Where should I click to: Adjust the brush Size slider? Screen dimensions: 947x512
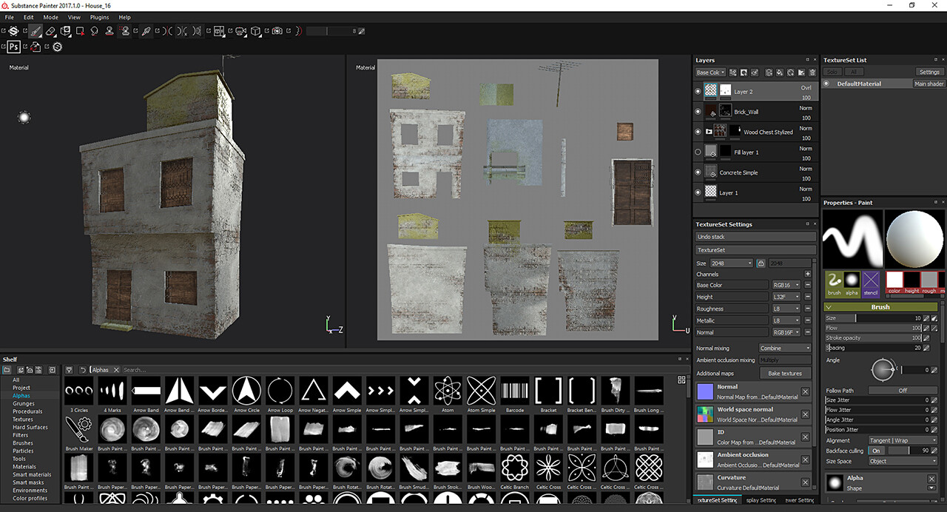tap(873, 318)
